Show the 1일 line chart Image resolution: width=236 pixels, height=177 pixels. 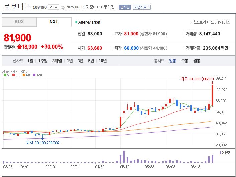coord(30,61)
